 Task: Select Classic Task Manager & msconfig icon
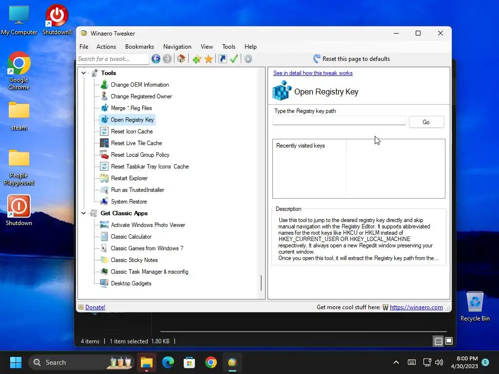point(104,272)
